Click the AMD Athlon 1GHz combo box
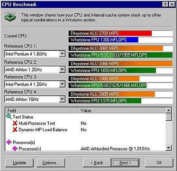 pyautogui.click(x=35, y=99)
